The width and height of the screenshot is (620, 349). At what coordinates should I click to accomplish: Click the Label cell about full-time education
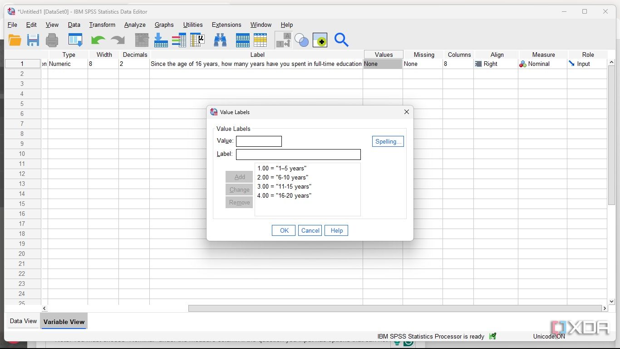coord(256,64)
